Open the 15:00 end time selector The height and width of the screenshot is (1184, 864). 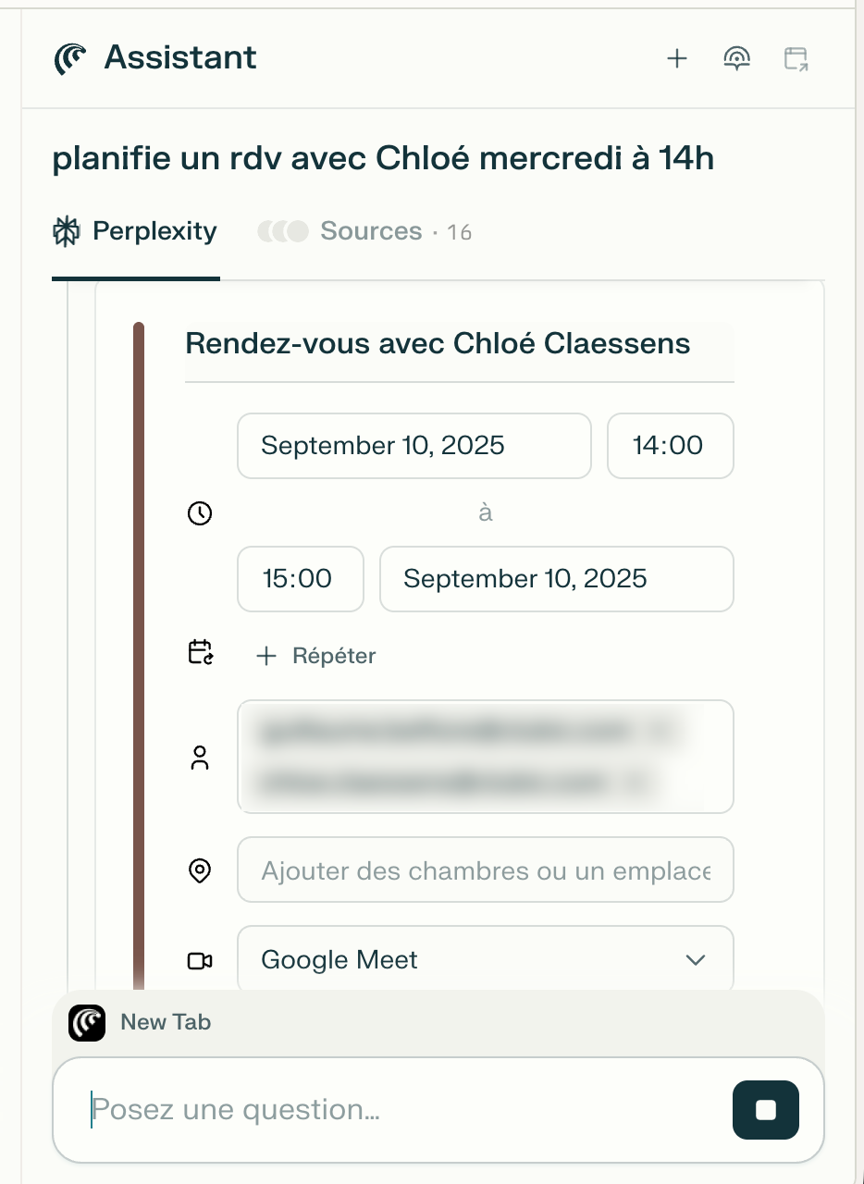point(301,579)
